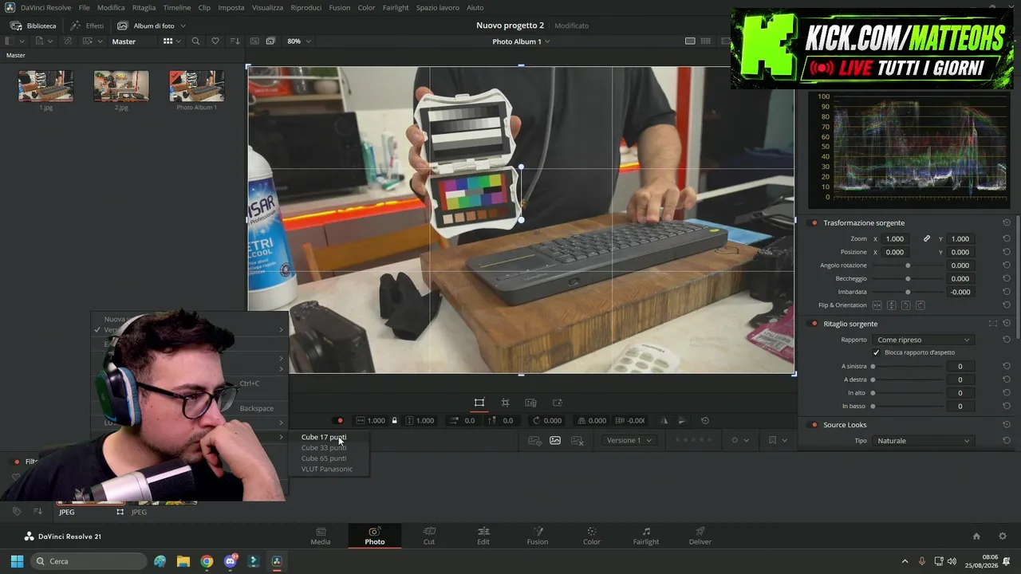
Task: Click flip vertical icon in viewer toolbar
Action: (x=682, y=421)
